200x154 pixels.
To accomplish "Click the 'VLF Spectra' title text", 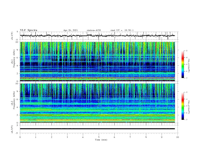I will [x=29, y=30].
